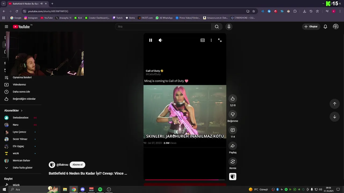Reload the page
Screen dimensions: 344x193
tap(17, 11)
